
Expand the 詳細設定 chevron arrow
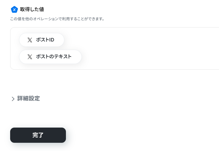point(13,99)
